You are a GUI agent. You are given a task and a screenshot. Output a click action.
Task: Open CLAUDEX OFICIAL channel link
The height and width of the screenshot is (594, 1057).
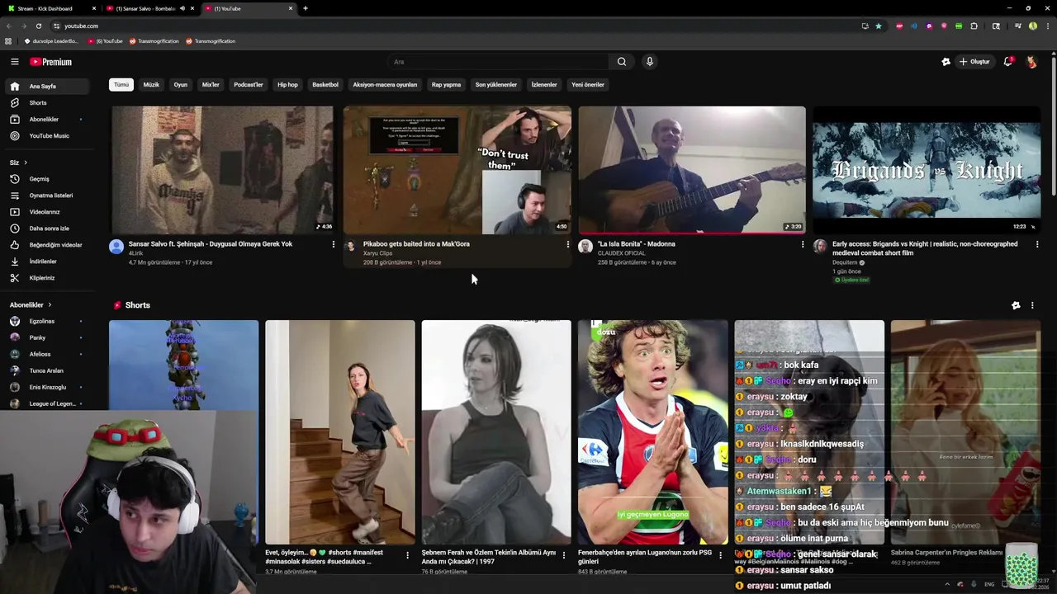coord(621,253)
